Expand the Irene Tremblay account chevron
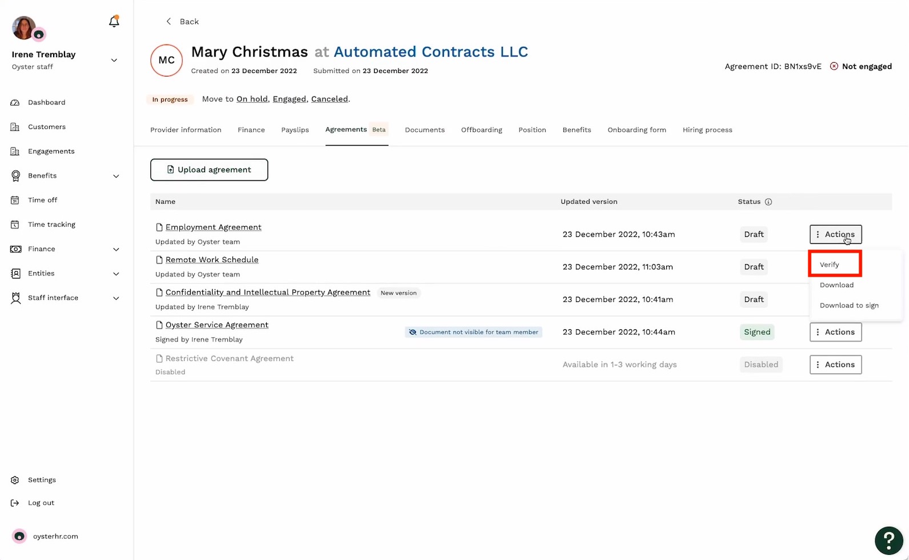 coord(114,60)
